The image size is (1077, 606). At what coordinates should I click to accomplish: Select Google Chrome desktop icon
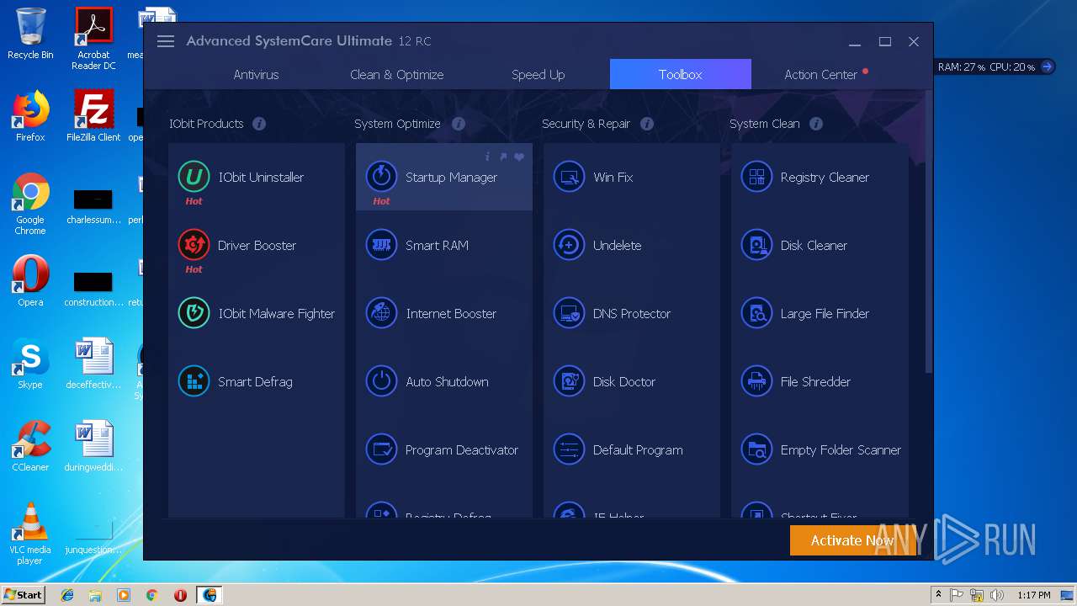click(30, 205)
